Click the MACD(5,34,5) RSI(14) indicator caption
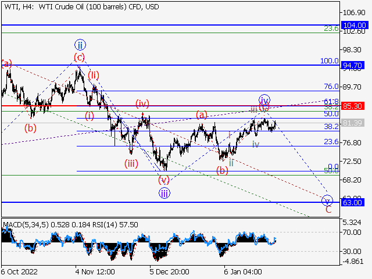Viewport: 372px width, 279px height. [x=71, y=225]
